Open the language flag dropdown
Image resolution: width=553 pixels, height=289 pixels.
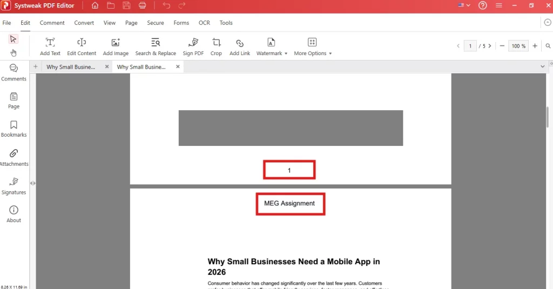click(x=464, y=5)
